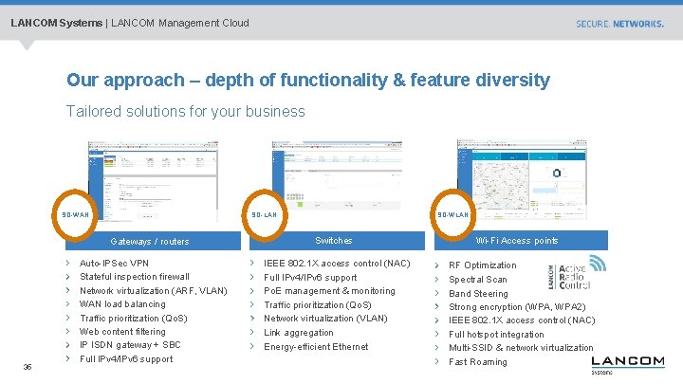
Task: Click 'Stateful inspection firewall' bullet
Action: (x=134, y=277)
